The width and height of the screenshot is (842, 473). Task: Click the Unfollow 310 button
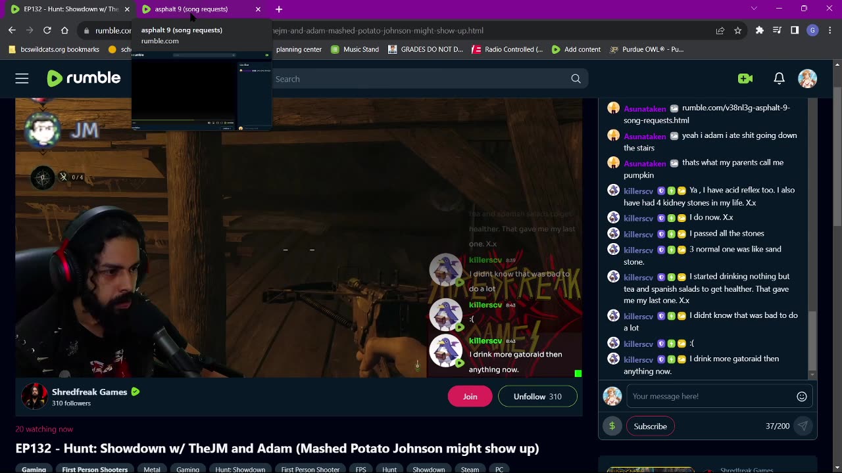coord(537,397)
